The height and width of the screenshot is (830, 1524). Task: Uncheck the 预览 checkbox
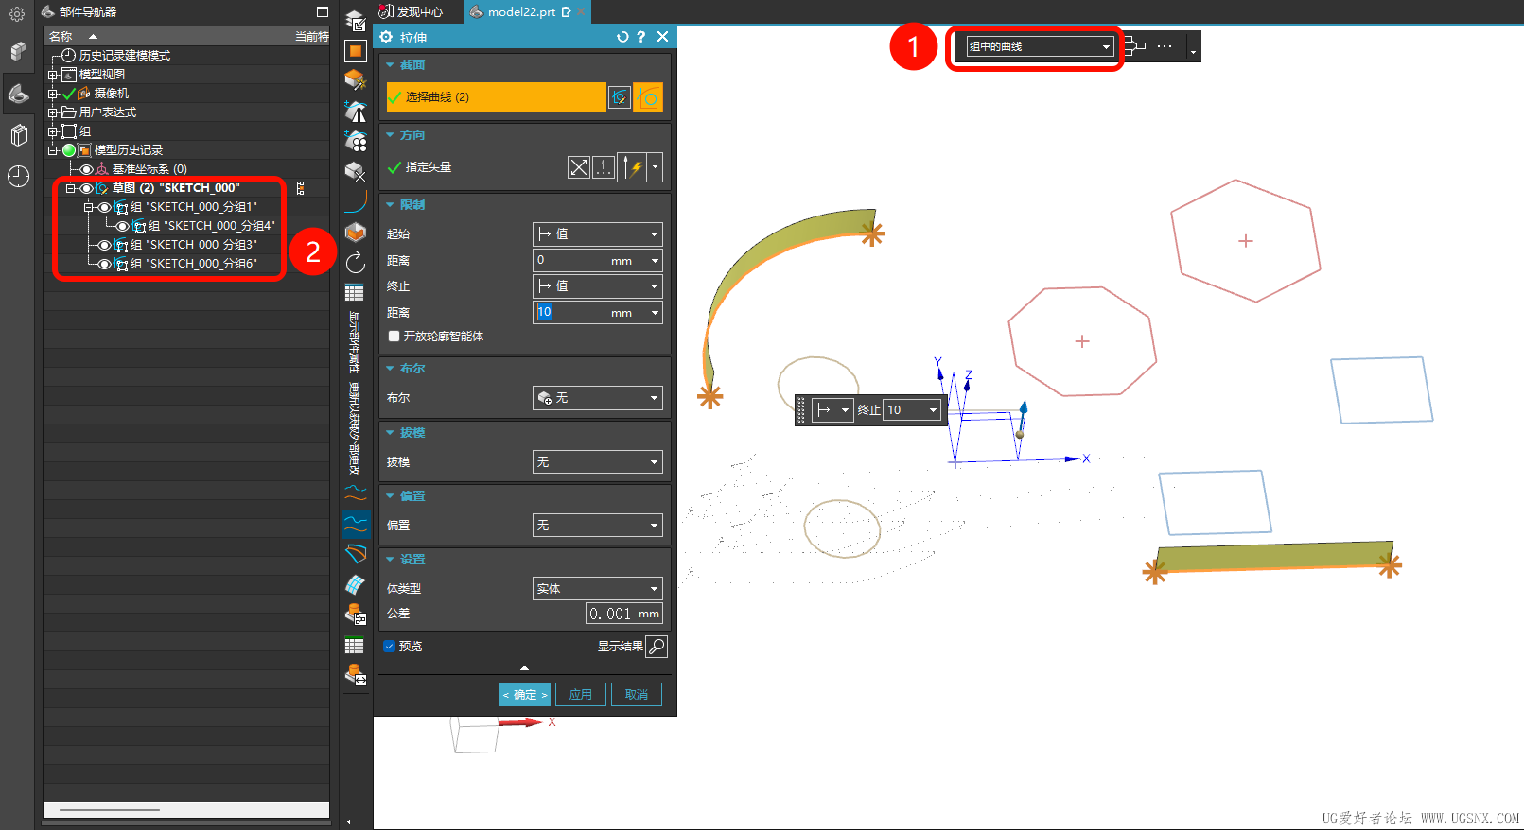[x=389, y=647]
